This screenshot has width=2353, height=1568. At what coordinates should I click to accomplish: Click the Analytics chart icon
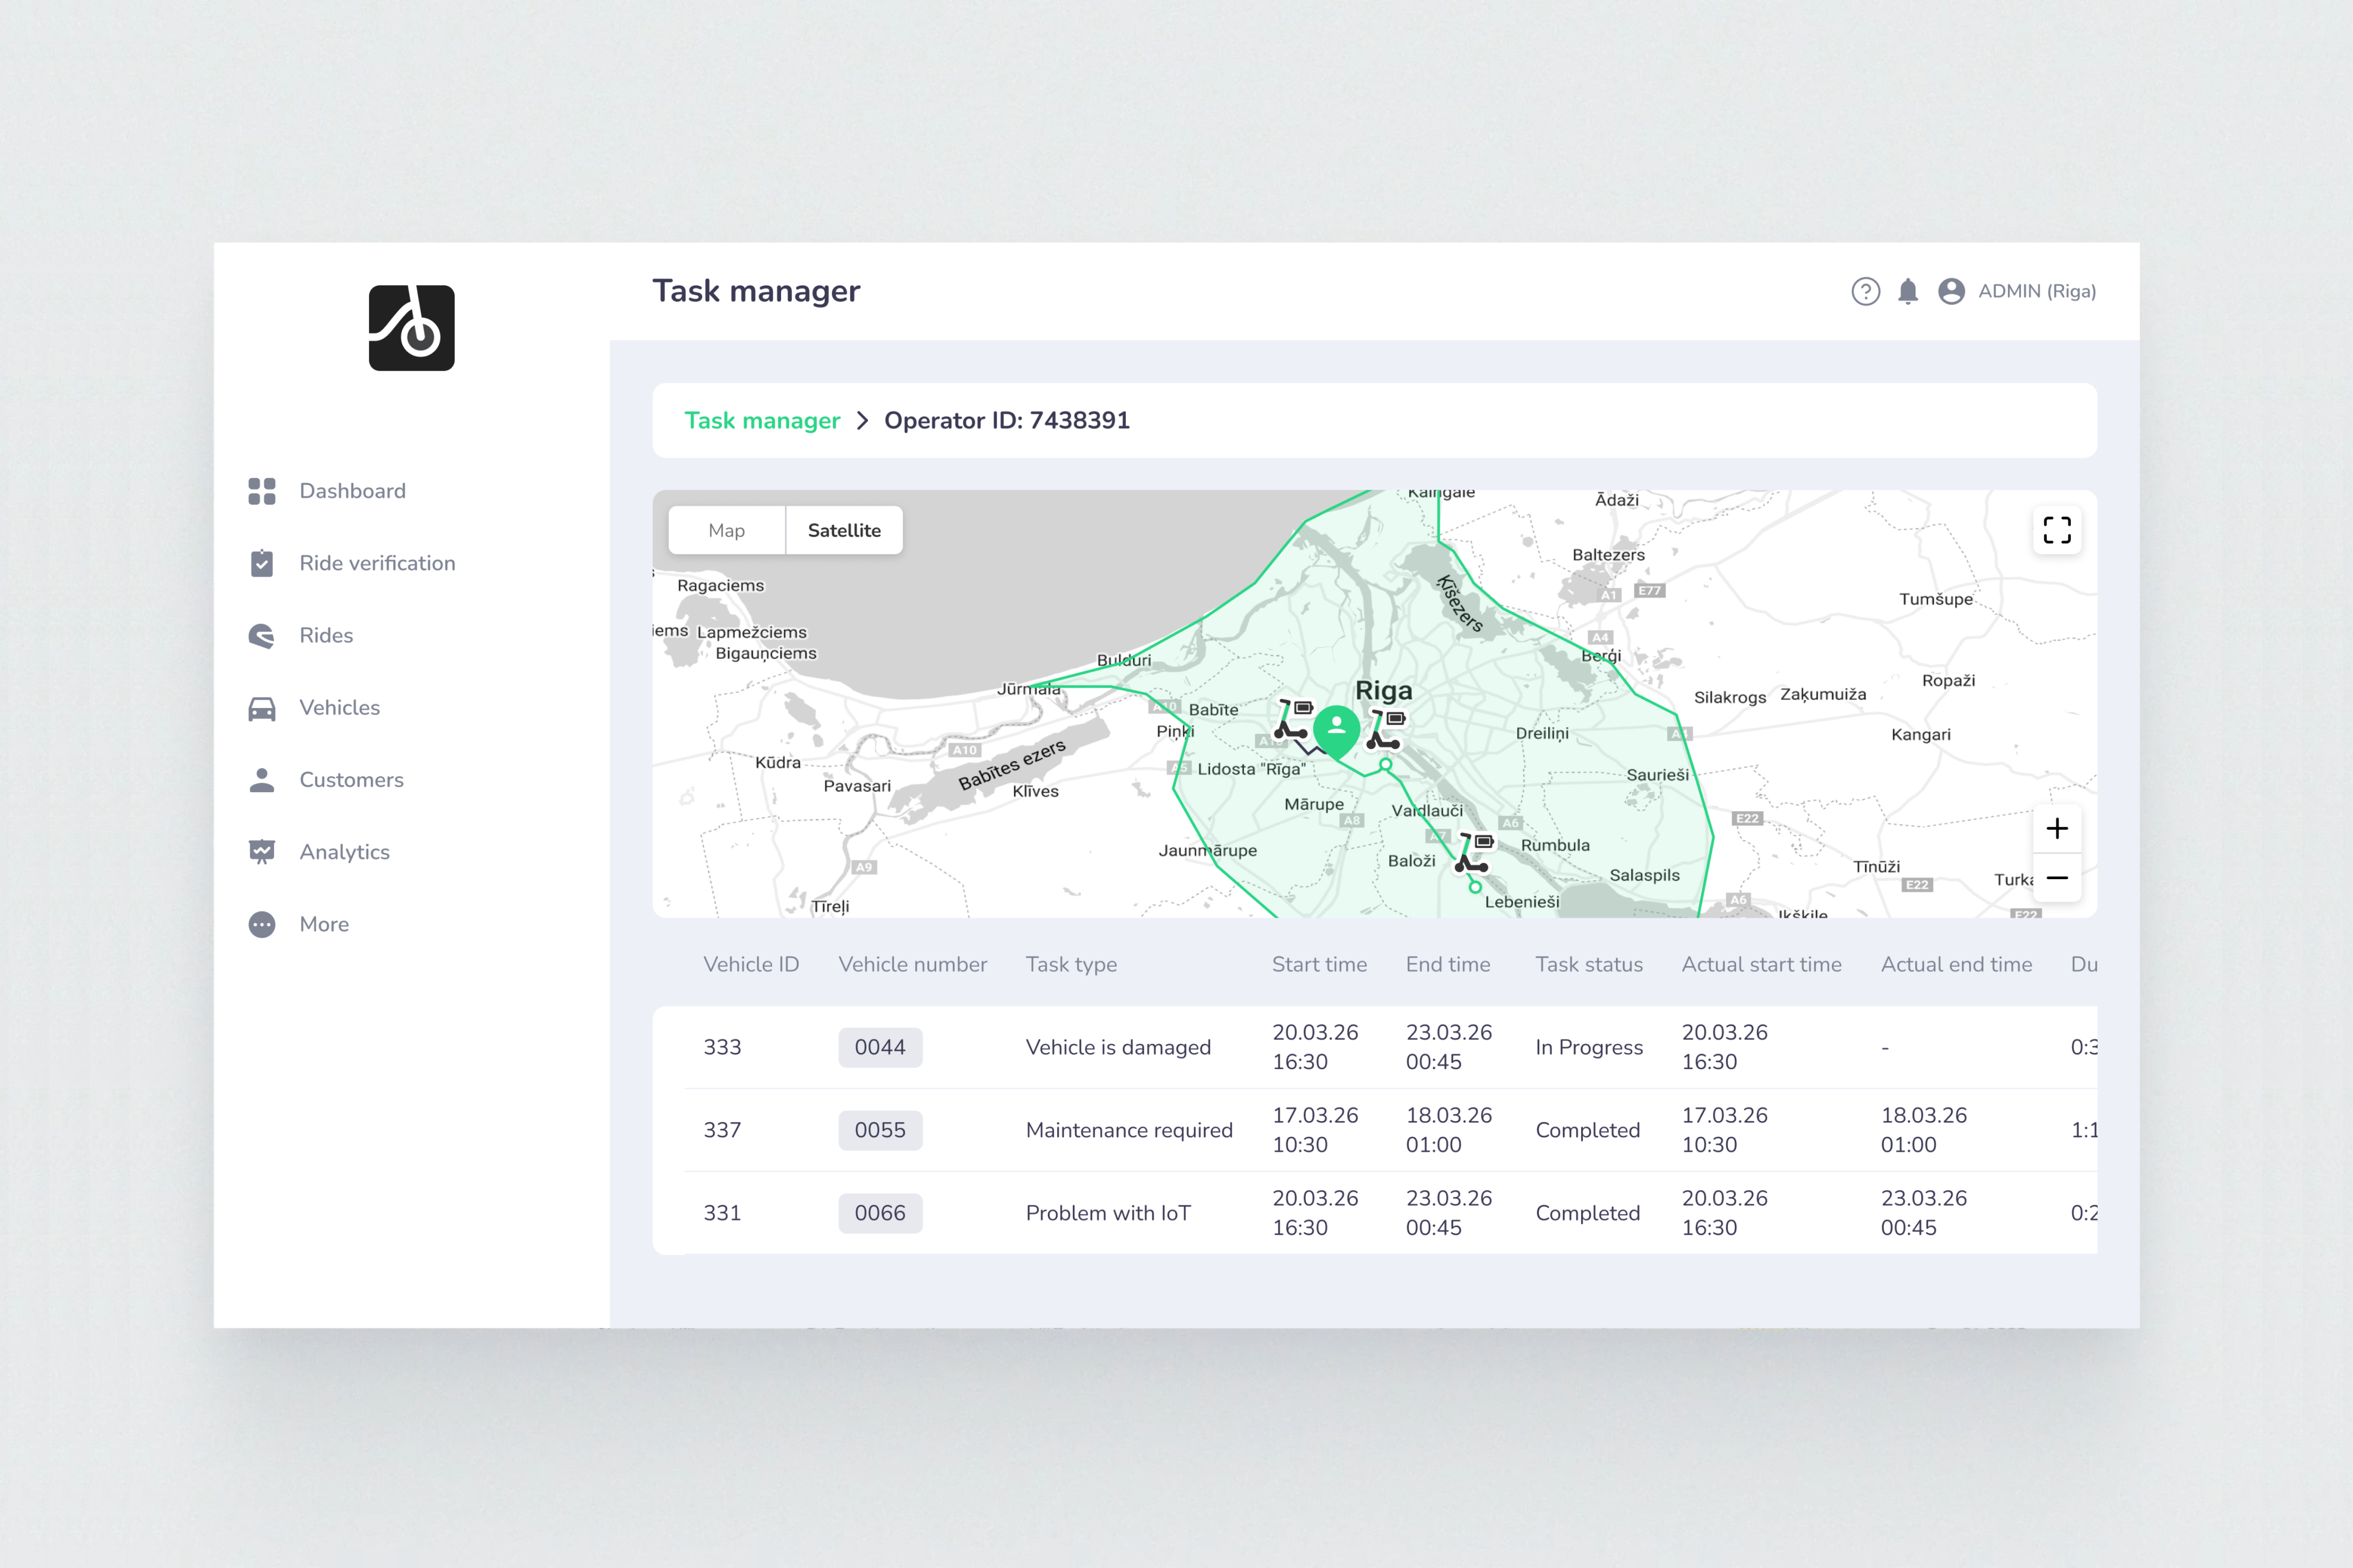click(x=262, y=852)
